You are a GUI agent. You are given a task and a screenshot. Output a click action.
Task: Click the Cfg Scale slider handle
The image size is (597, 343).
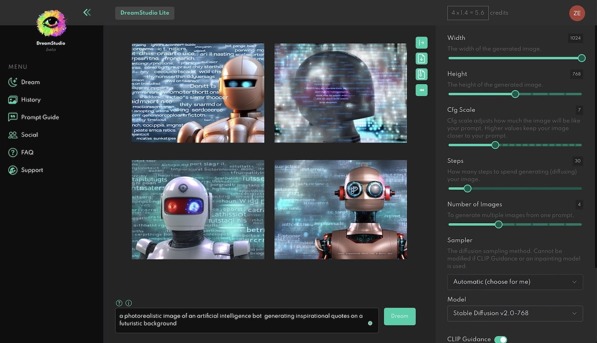(495, 145)
